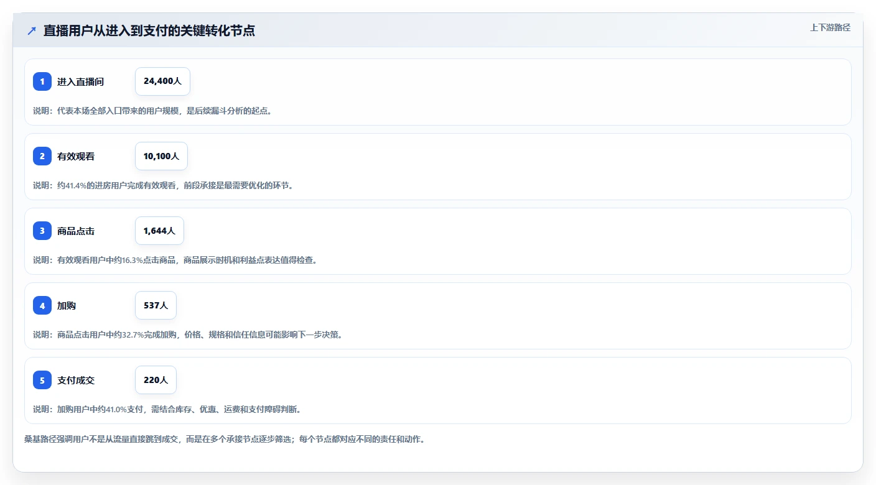Click the 10,100人 value chip
The width and height of the screenshot is (876, 485).
[161, 156]
